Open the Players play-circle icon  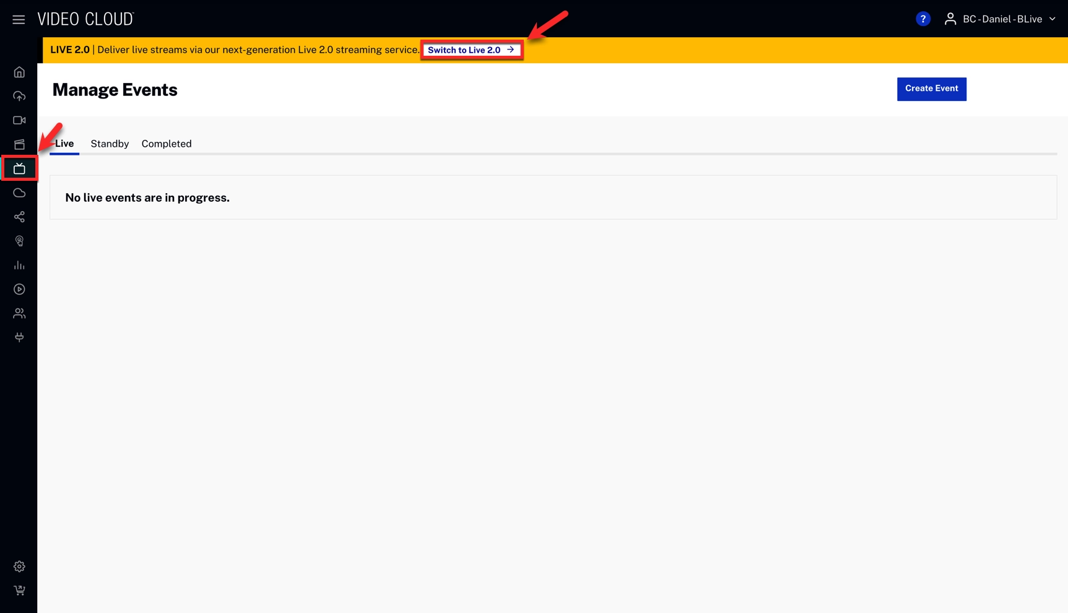(x=19, y=290)
